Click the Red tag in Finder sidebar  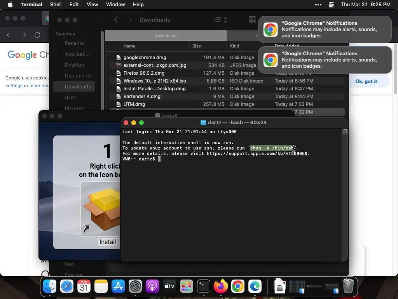pos(69,264)
